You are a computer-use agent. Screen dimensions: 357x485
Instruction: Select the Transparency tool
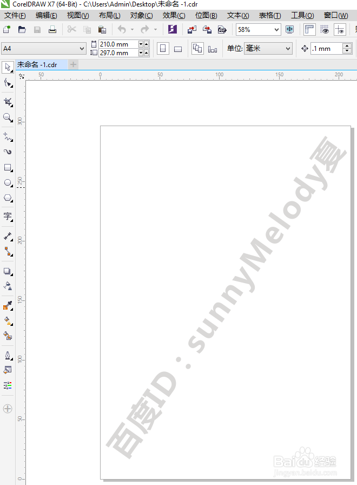click(x=8, y=286)
